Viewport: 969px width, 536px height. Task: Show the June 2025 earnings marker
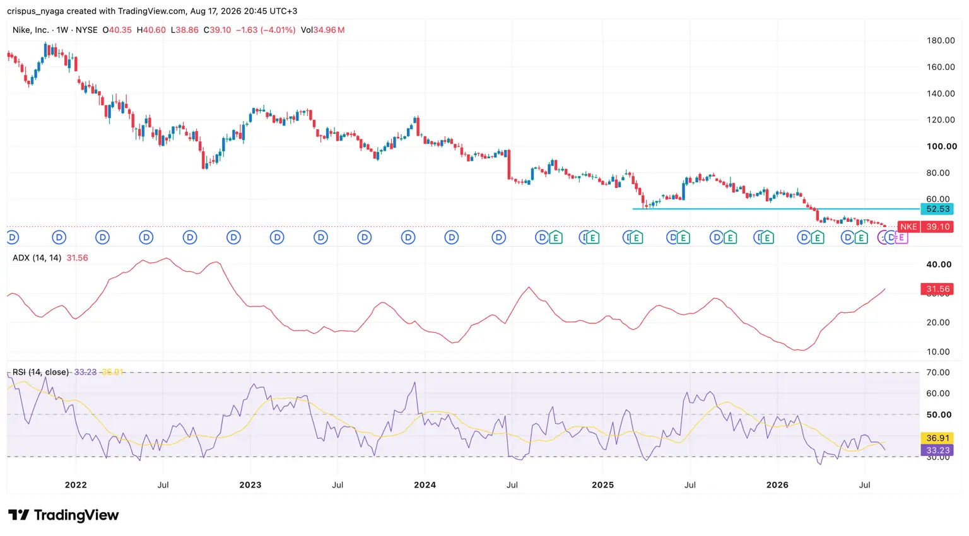683,238
